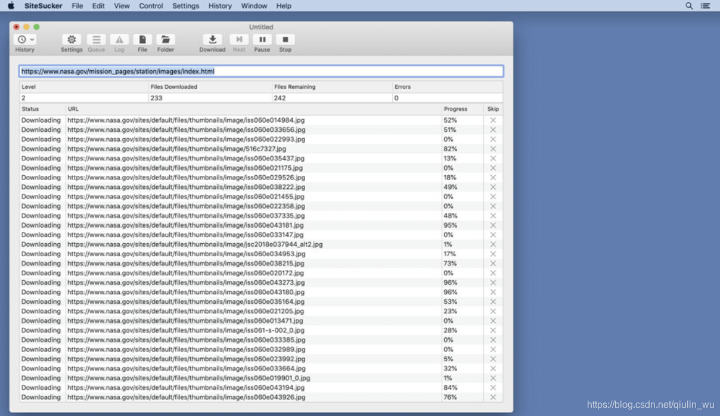
Task: Select the iss060e035164.jpg URL row
Action: point(261,302)
